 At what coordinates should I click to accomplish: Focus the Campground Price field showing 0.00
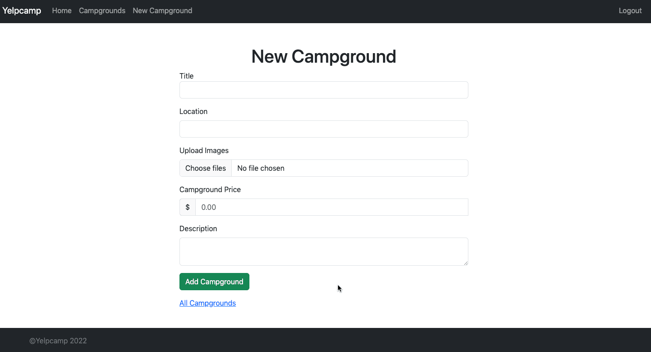[x=332, y=207]
